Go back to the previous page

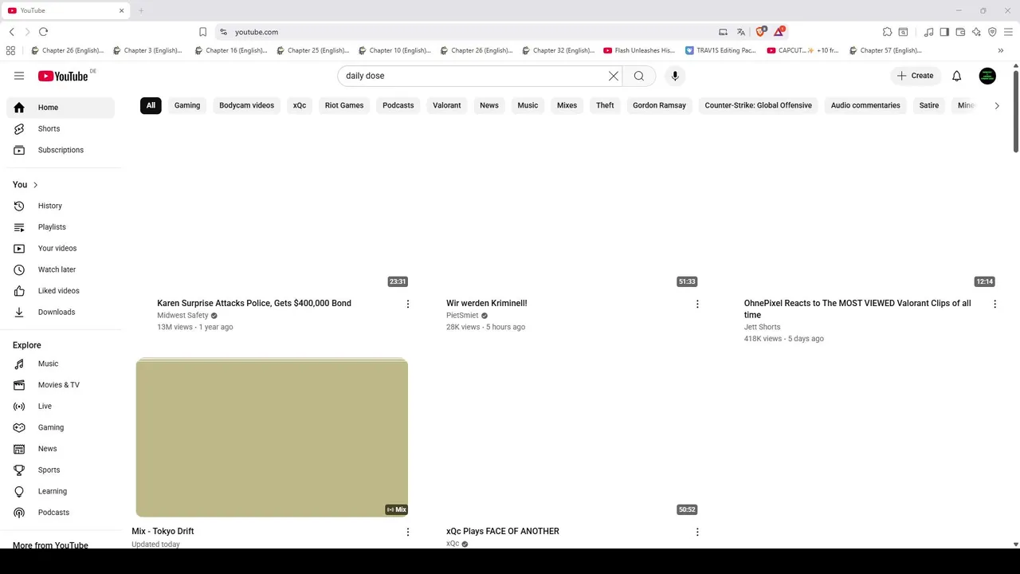pos(11,32)
